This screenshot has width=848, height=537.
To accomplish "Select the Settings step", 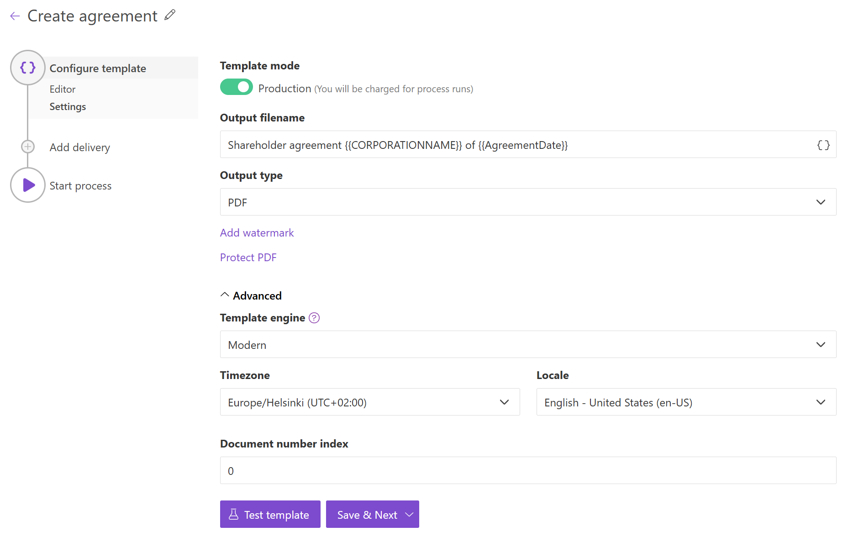I will pyautogui.click(x=68, y=106).
